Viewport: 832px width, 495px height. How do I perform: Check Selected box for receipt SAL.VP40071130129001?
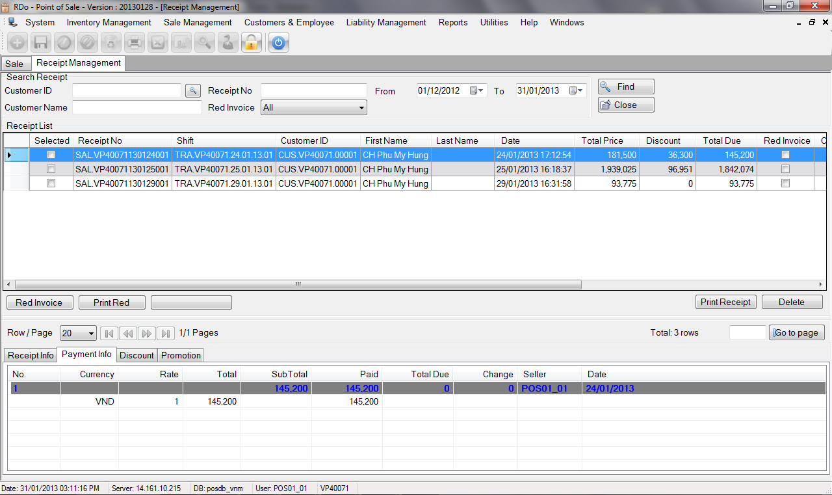(51, 183)
